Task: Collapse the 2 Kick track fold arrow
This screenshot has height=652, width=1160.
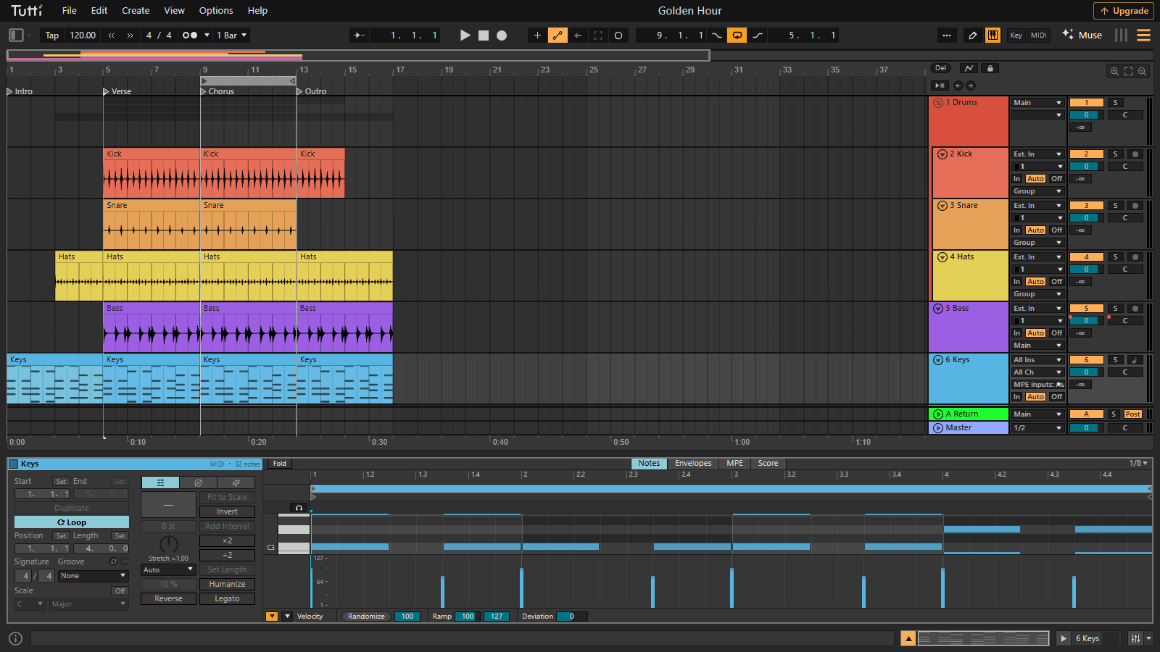Action: coord(942,154)
